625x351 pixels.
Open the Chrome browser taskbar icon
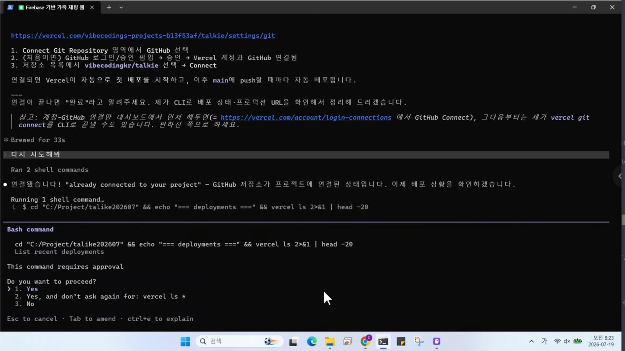click(x=365, y=342)
